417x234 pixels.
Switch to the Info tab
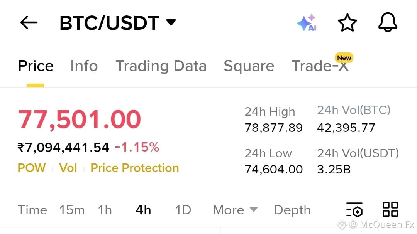click(84, 66)
